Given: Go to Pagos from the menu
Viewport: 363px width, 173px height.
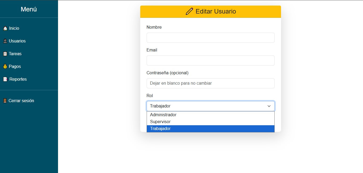Looking at the screenshot, I should (x=15, y=66).
